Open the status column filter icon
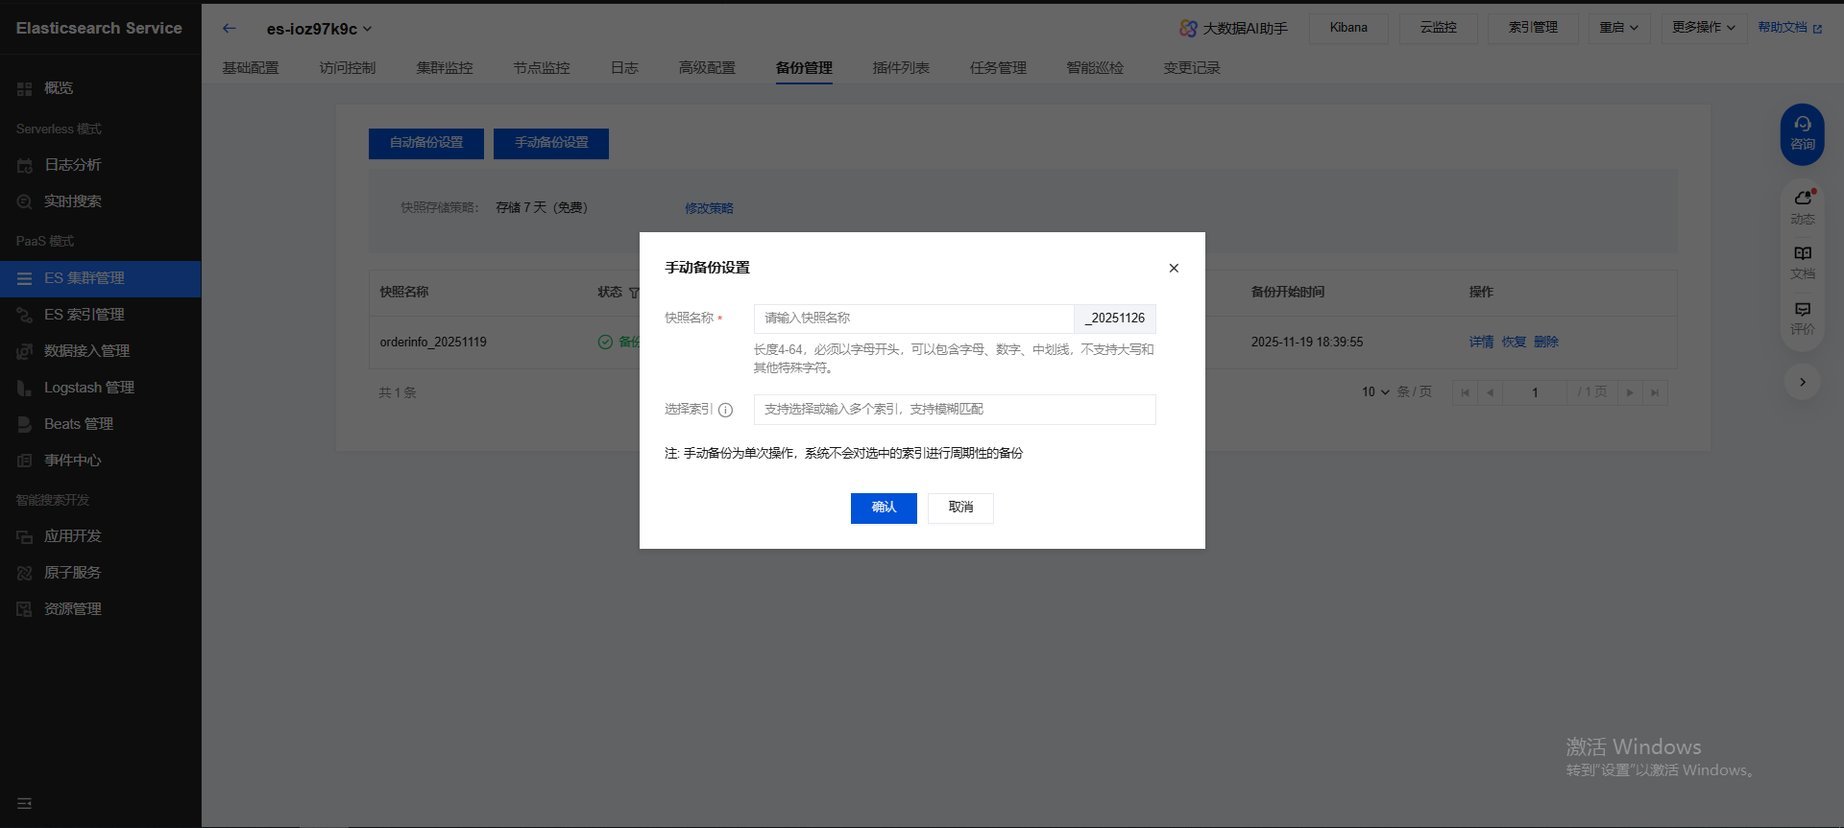Viewport: 1844px width, 828px height. (634, 293)
